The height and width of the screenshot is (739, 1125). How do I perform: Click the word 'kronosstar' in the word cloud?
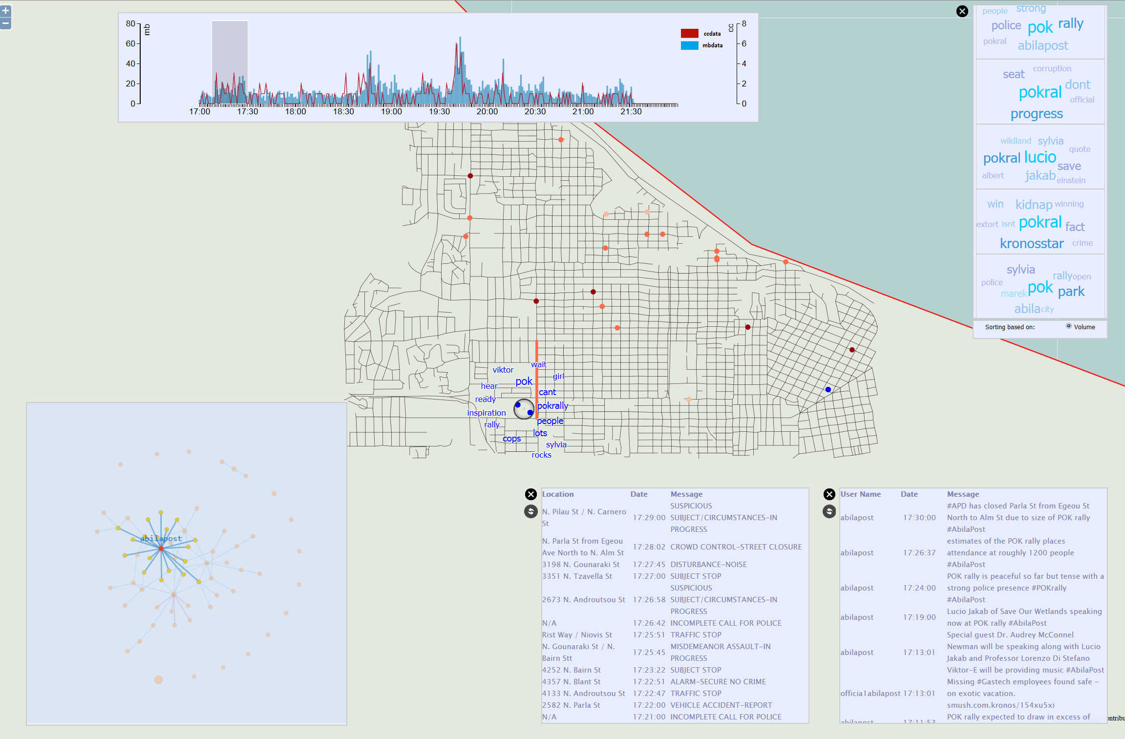[x=1031, y=243]
